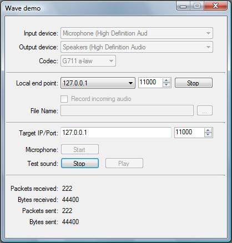
Task: Start the Microphone
Action: (80, 149)
